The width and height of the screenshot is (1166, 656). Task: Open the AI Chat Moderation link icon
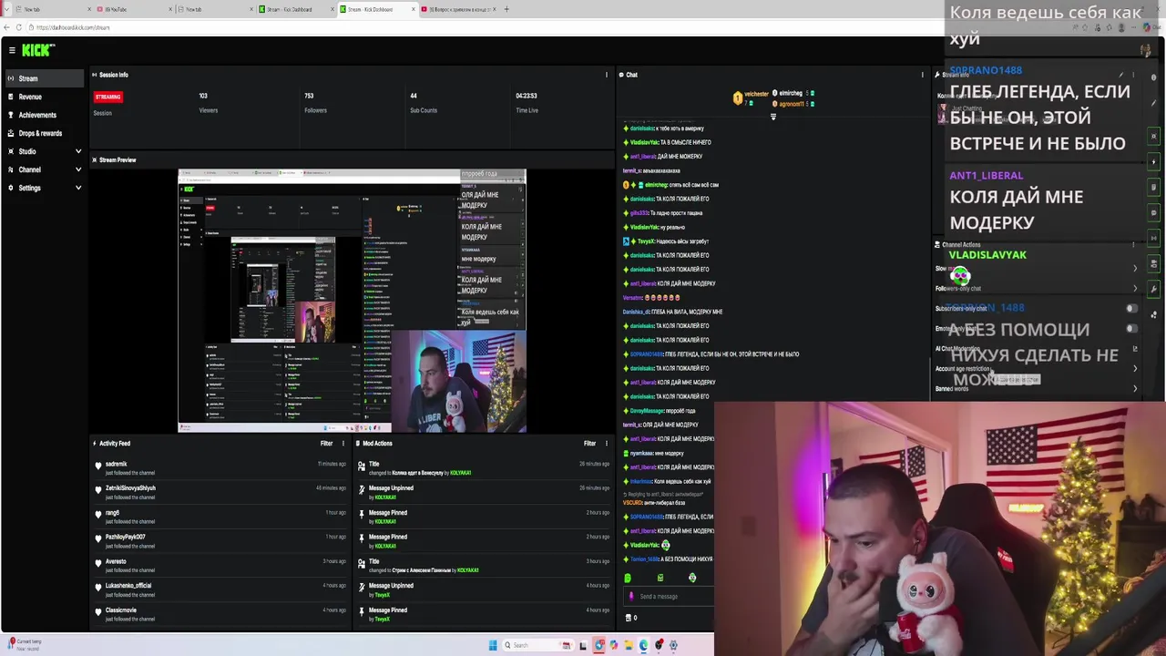click(x=1135, y=348)
